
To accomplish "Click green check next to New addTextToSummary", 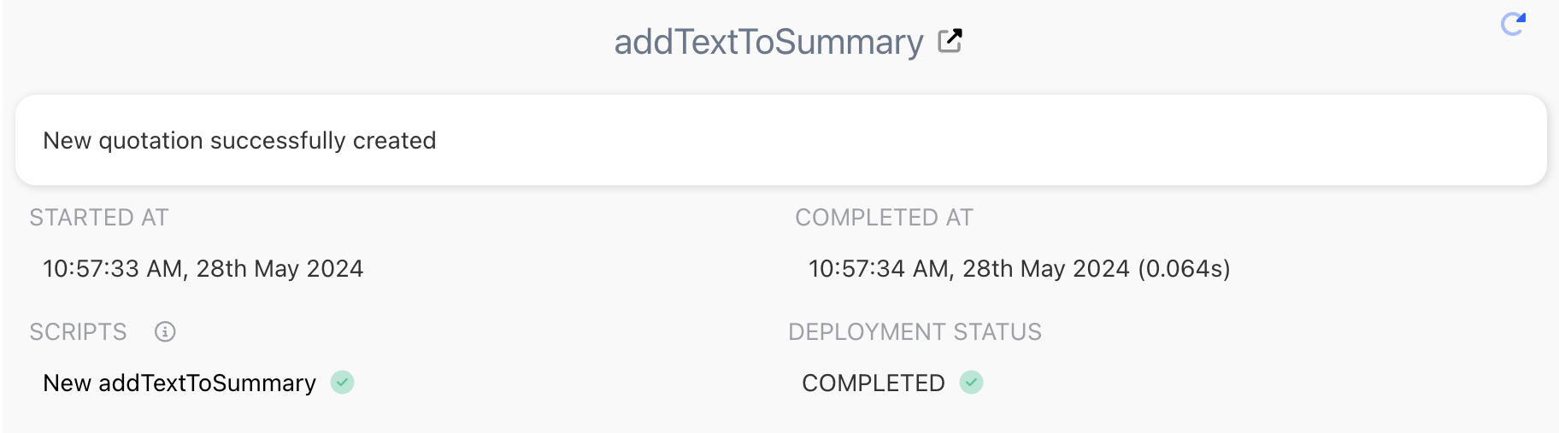I will tap(343, 382).
